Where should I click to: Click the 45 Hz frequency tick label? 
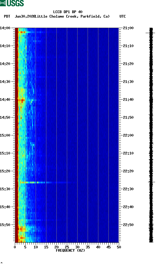[x=108, y=247]
